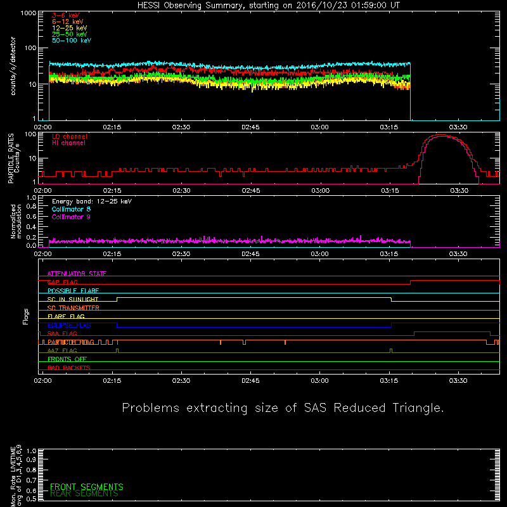Screen dimensions: 507x507
Task: Click the 'SC TRANSMITTER' flag label
Action: pos(73,308)
